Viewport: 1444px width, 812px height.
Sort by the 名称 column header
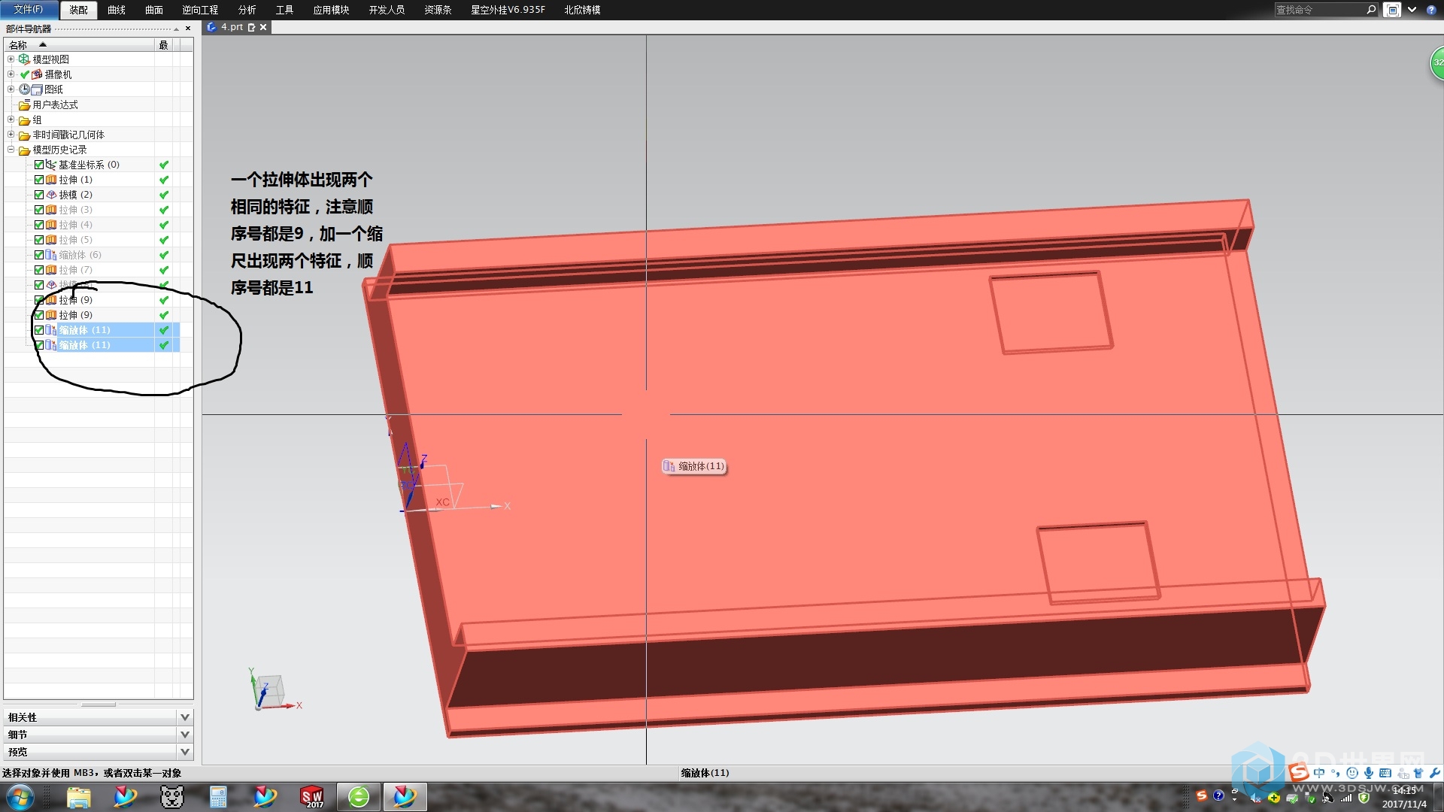click(79, 45)
